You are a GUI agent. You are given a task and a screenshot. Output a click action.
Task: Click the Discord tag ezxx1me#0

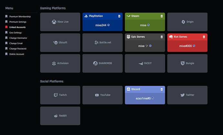(x=143, y=98)
